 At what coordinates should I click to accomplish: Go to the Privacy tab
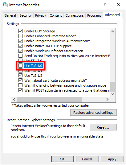point(41,15)
